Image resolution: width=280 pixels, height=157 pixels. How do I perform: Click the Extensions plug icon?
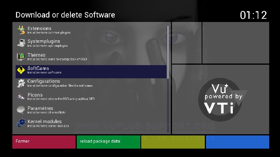click(21, 30)
